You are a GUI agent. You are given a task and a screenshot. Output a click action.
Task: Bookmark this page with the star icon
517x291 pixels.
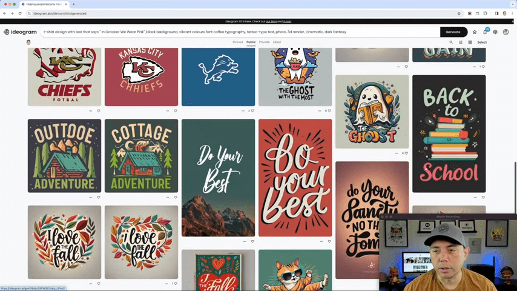(459, 13)
